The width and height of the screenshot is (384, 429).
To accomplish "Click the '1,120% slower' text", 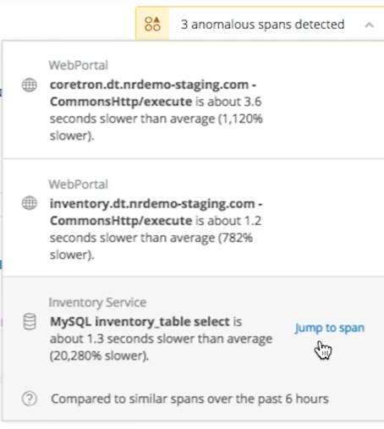I will [x=156, y=127].
